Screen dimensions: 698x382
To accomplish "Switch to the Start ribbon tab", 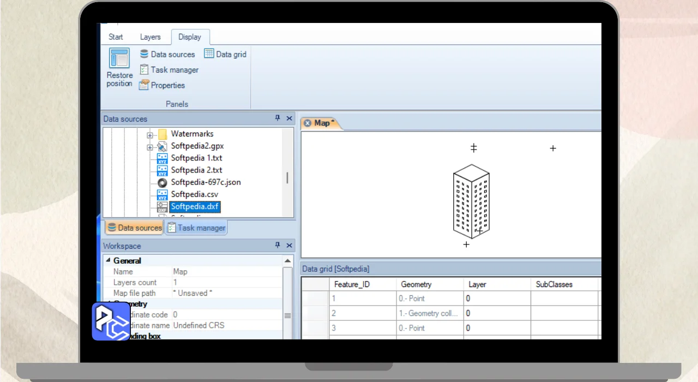I will tap(116, 37).
